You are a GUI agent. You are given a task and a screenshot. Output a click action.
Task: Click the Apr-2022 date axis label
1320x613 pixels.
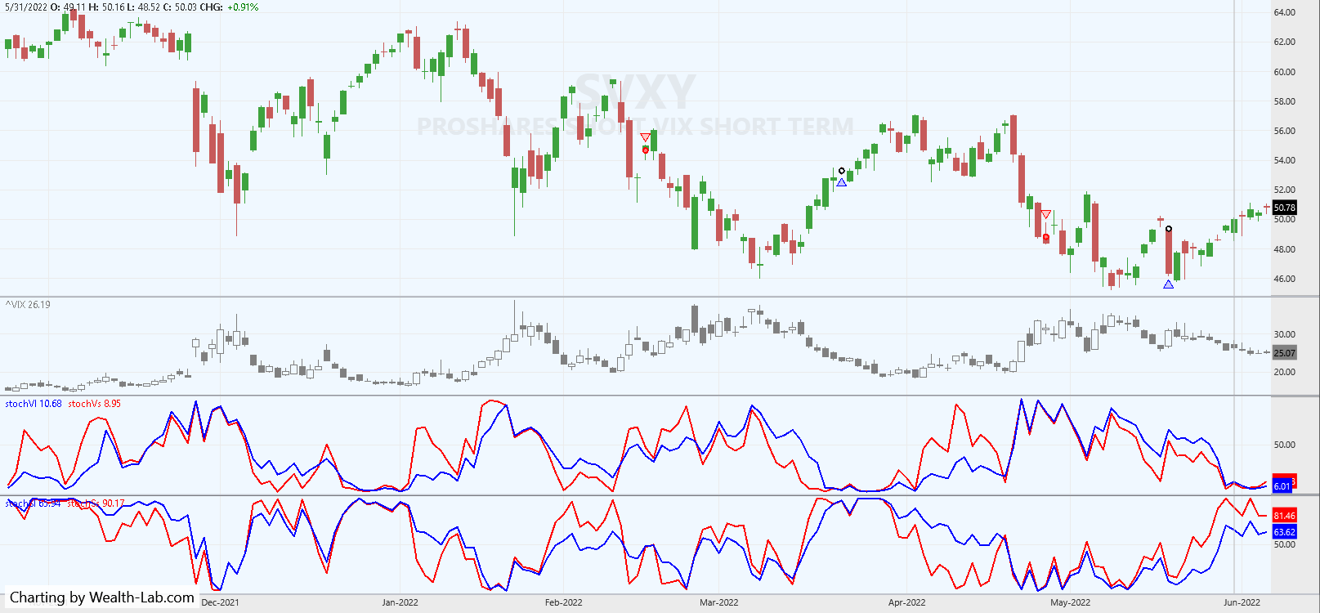click(x=907, y=602)
